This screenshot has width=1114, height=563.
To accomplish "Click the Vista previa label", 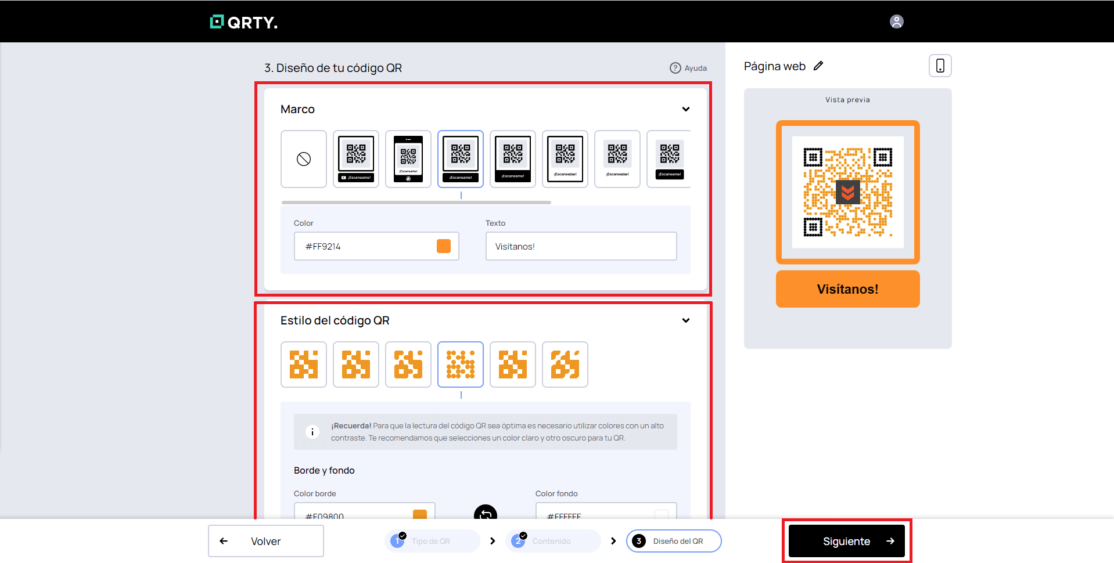I will coord(847,100).
